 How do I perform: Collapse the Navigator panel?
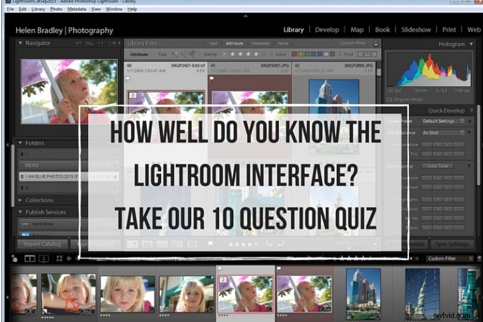click(x=20, y=43)
